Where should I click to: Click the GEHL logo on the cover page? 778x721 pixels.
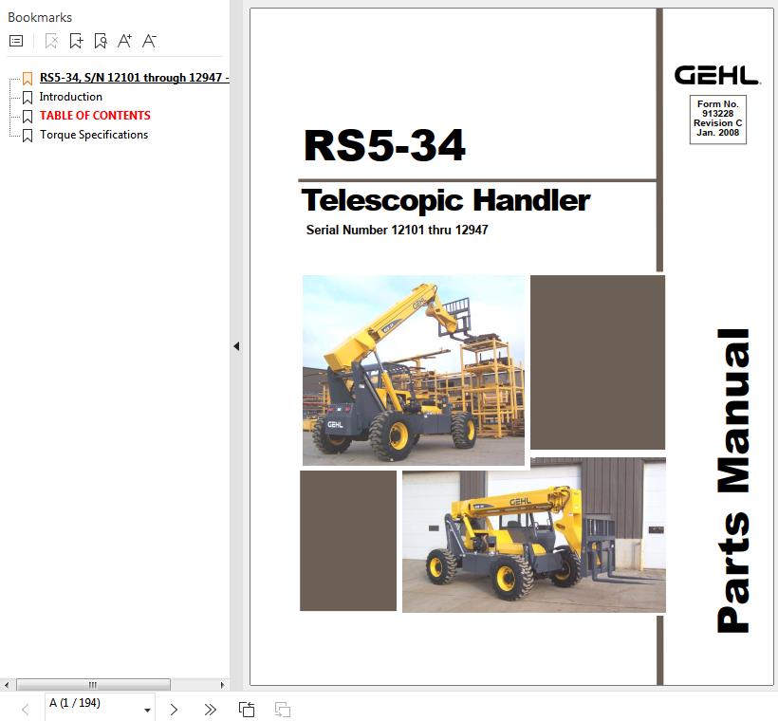(x=717, y=76)
